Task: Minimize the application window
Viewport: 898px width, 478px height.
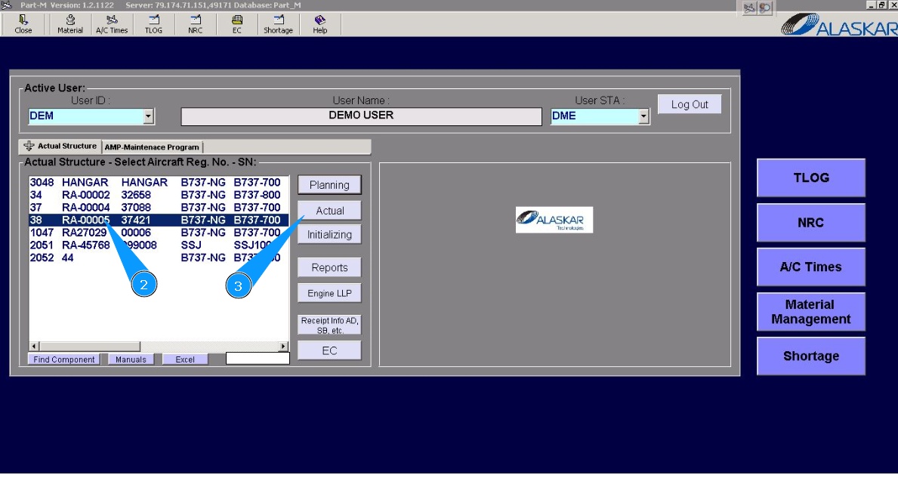Action: (871, 5)
